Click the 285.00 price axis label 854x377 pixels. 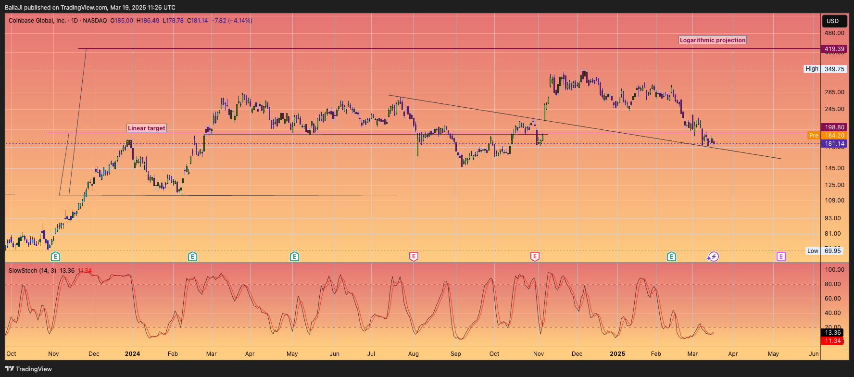[x=834, y=92]
